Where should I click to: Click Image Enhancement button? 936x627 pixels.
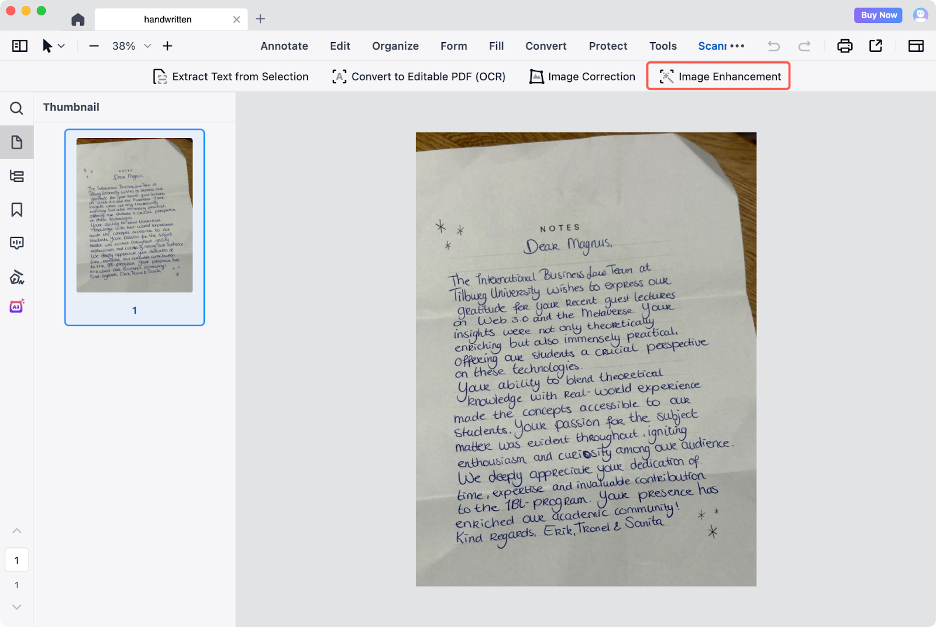pos(718,77)
